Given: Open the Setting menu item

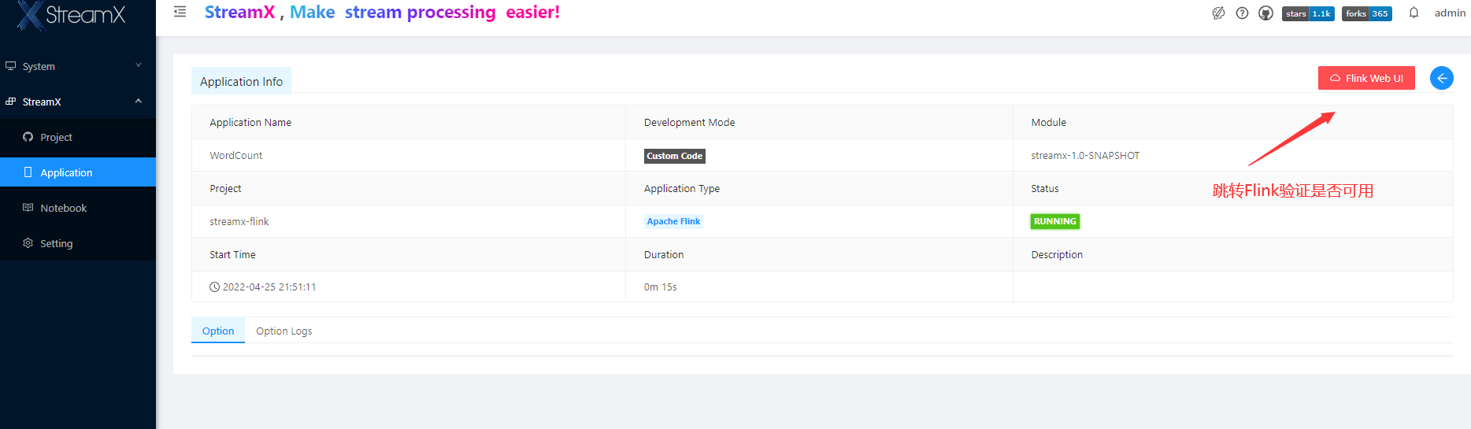Looking at the screenshot, I should (x=78, y=243).
